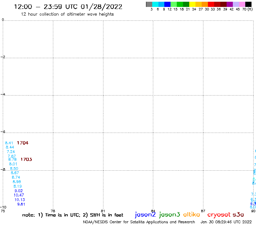This screenshot has height=225, width=256.
Task: Click the gray swatch in the color scale
Action: (x=149, y=4)
